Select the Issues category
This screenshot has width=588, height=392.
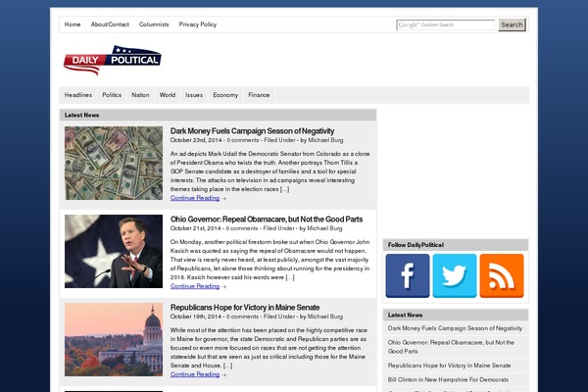click(194, 95)
